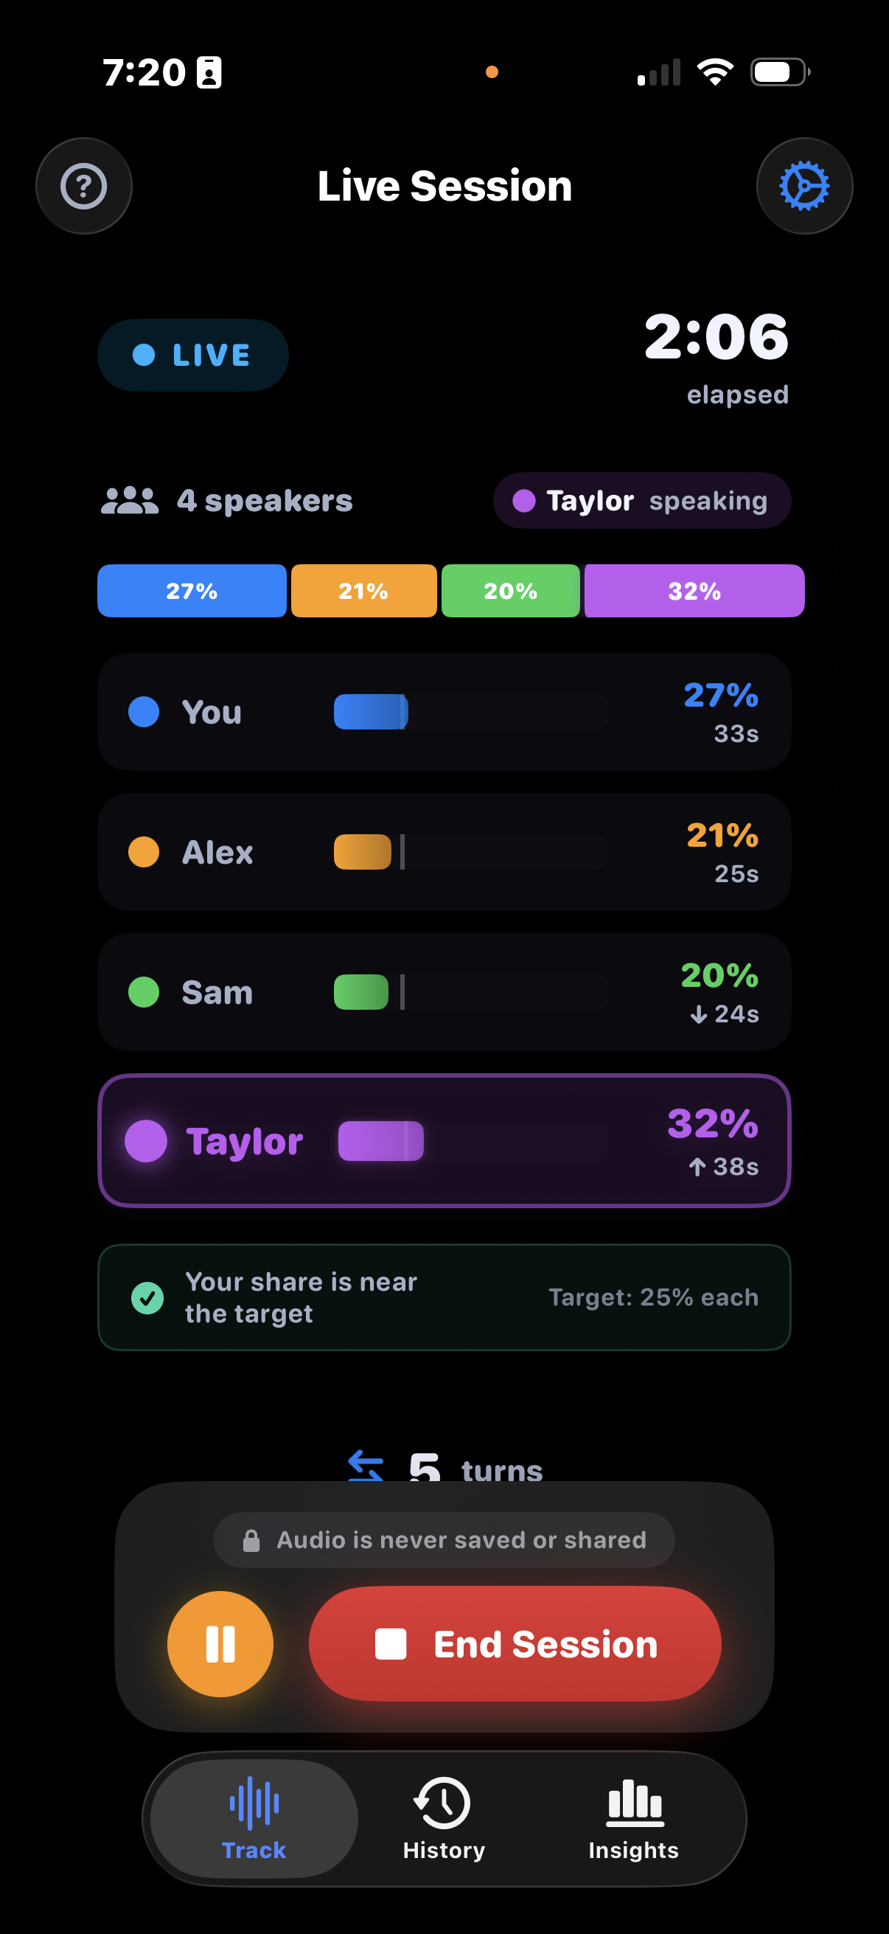Click the lock icon on privacy notice
The image size is (889, 1934).
point(252,1540)
